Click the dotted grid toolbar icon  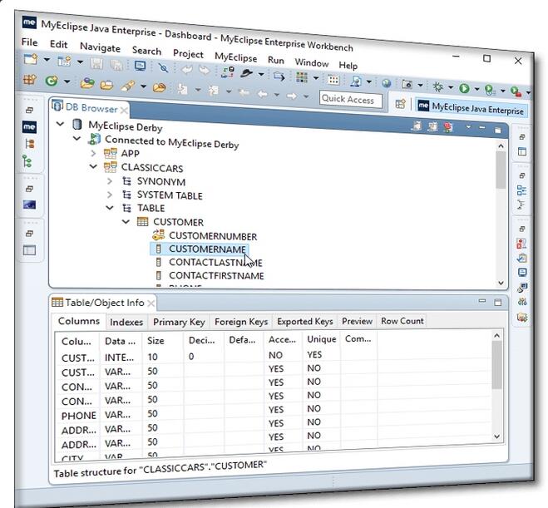pyautogui.click(x=333, y=80)
